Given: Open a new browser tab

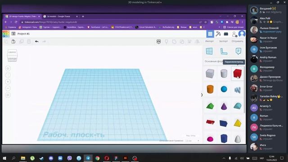Looking at the screenshot, I should pyautogui.click(x=83, y=16).
